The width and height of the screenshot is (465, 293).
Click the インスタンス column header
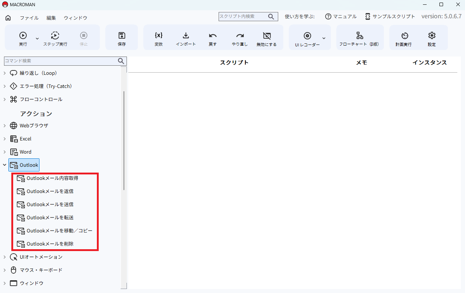point(430,62)
